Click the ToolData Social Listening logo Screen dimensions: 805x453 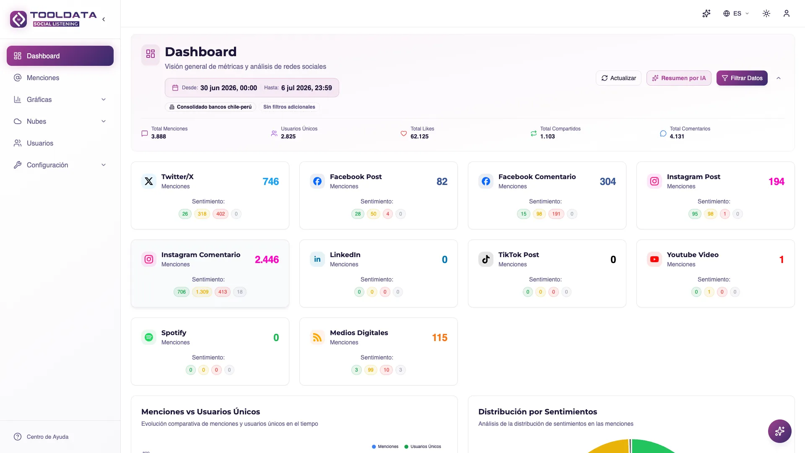53,19
